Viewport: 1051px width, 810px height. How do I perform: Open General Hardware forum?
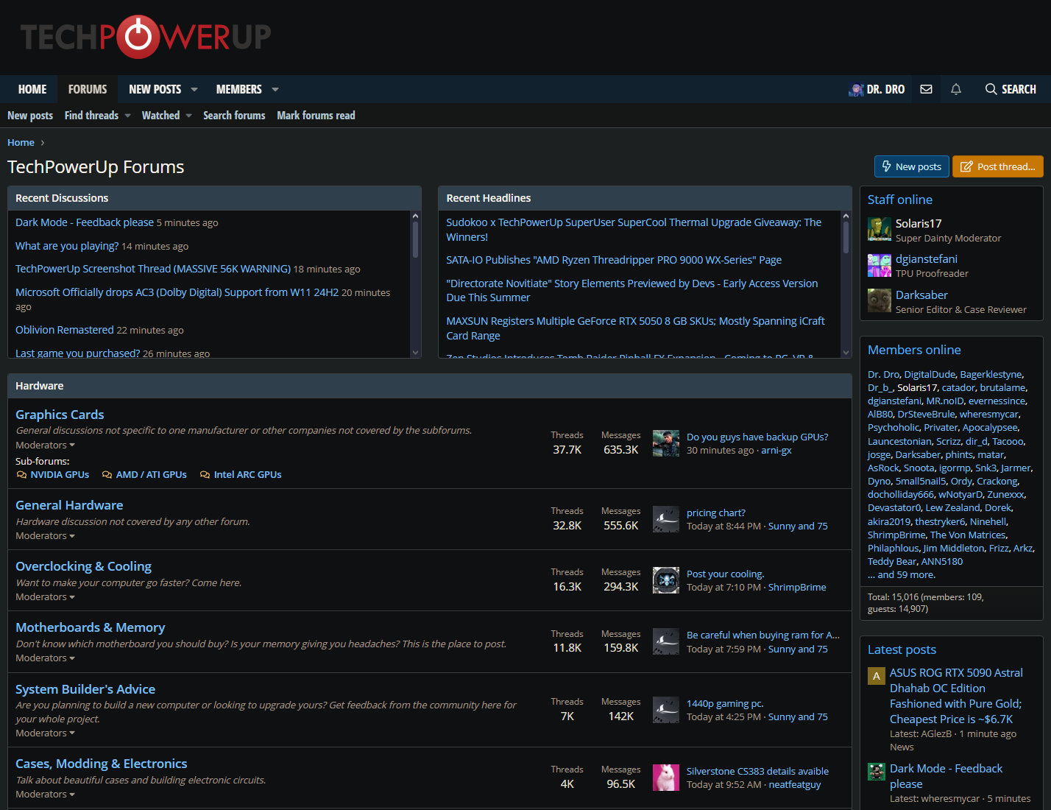click(x=69, y=505)
